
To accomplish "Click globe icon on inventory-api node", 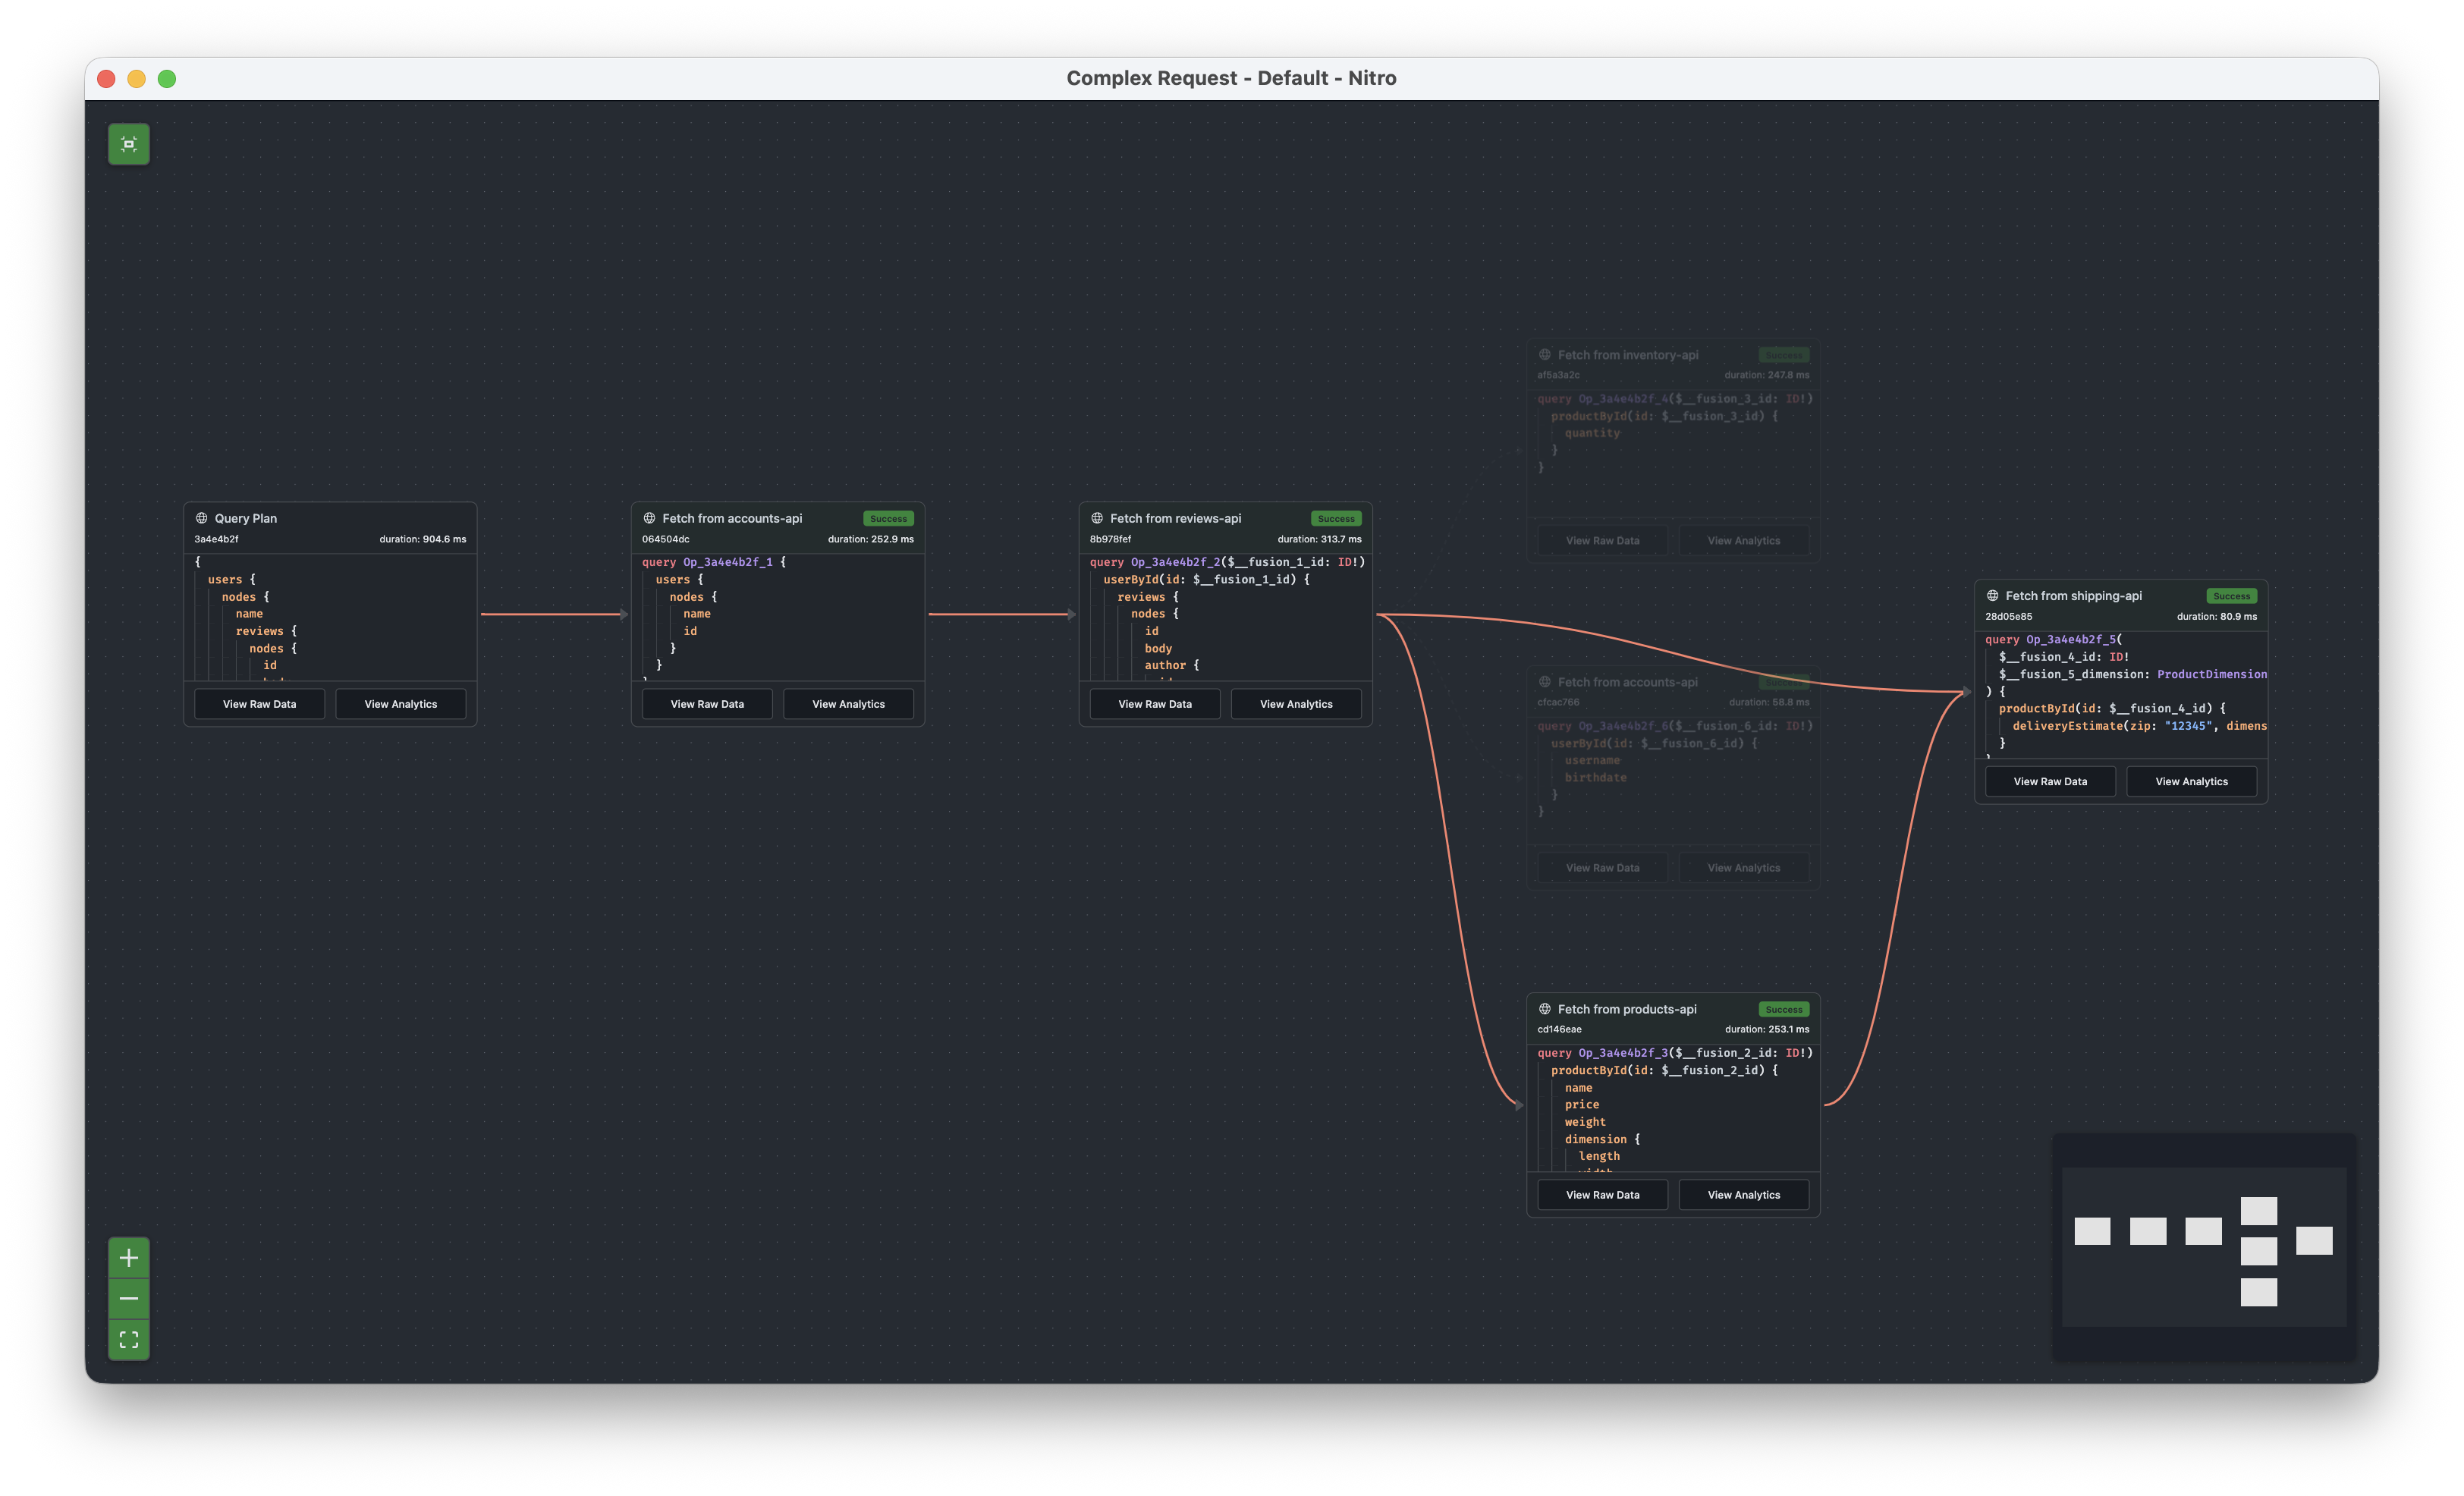I will [x=1545, y=354].
